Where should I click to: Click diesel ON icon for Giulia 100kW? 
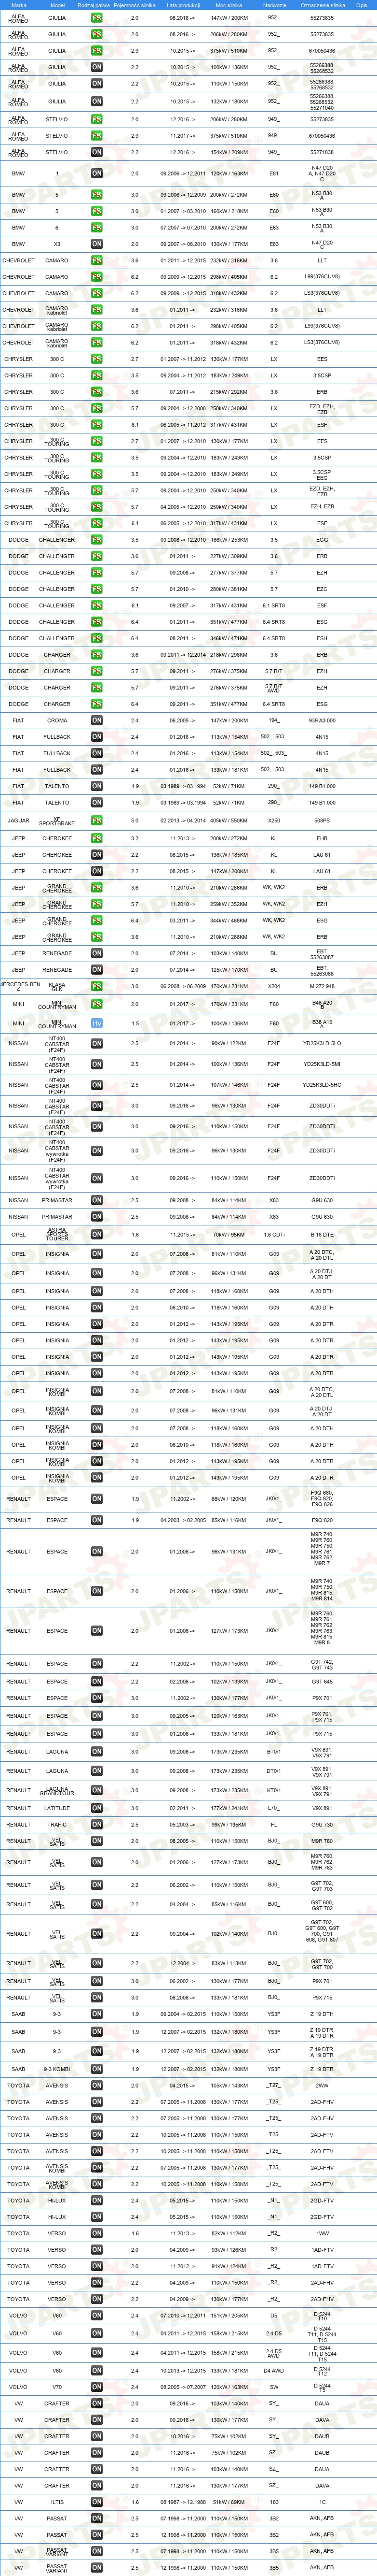[x=97, y=68]
